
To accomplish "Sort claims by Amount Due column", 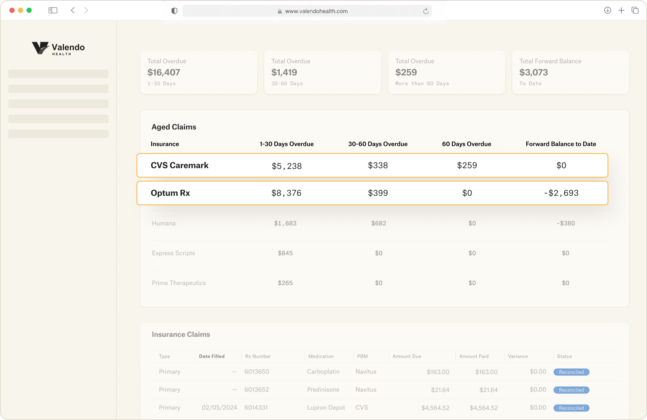I will (407, 356).
